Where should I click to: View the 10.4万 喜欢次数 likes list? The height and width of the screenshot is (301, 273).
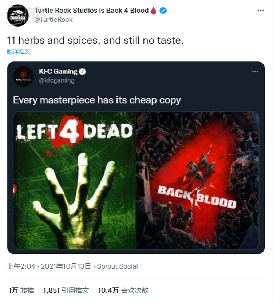pos(123,290)
